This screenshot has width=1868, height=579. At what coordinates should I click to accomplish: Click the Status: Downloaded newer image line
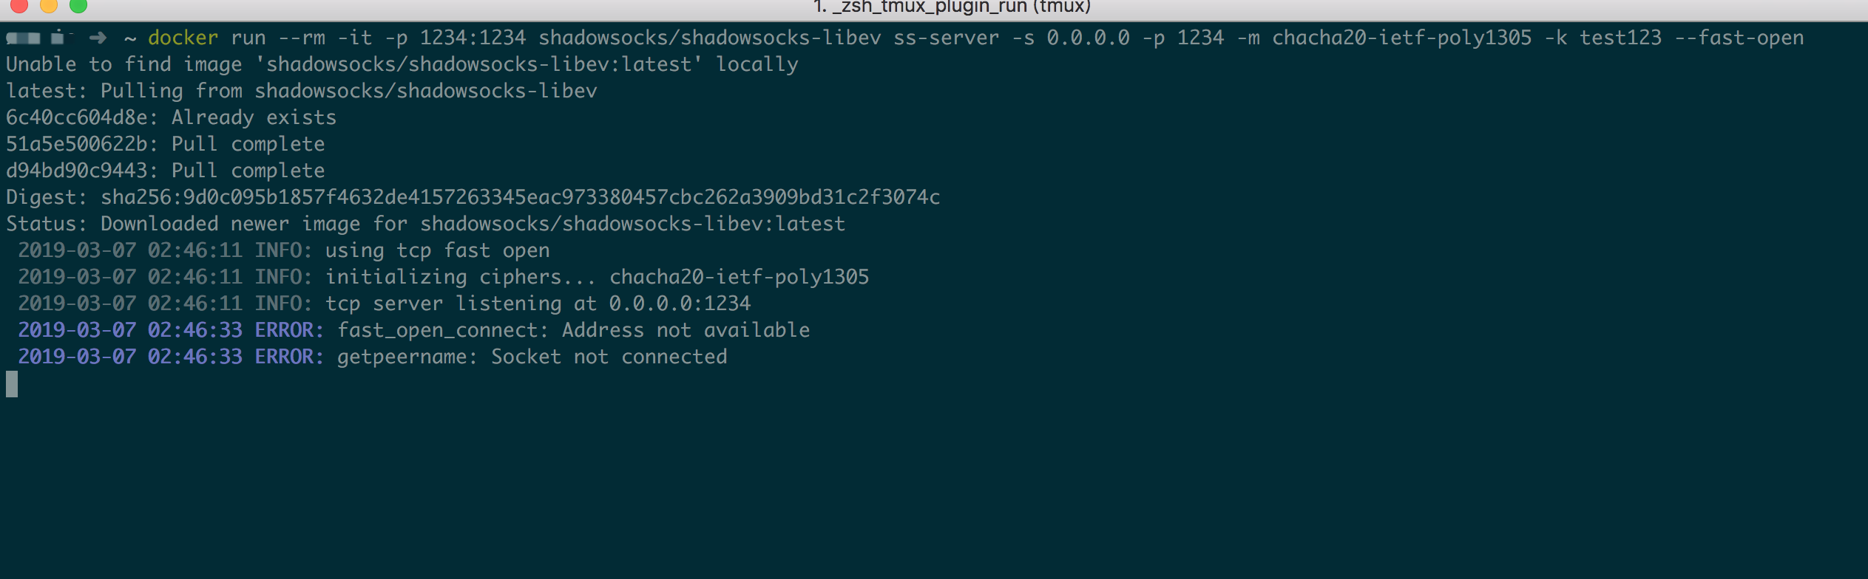click(x=425, y=223)
